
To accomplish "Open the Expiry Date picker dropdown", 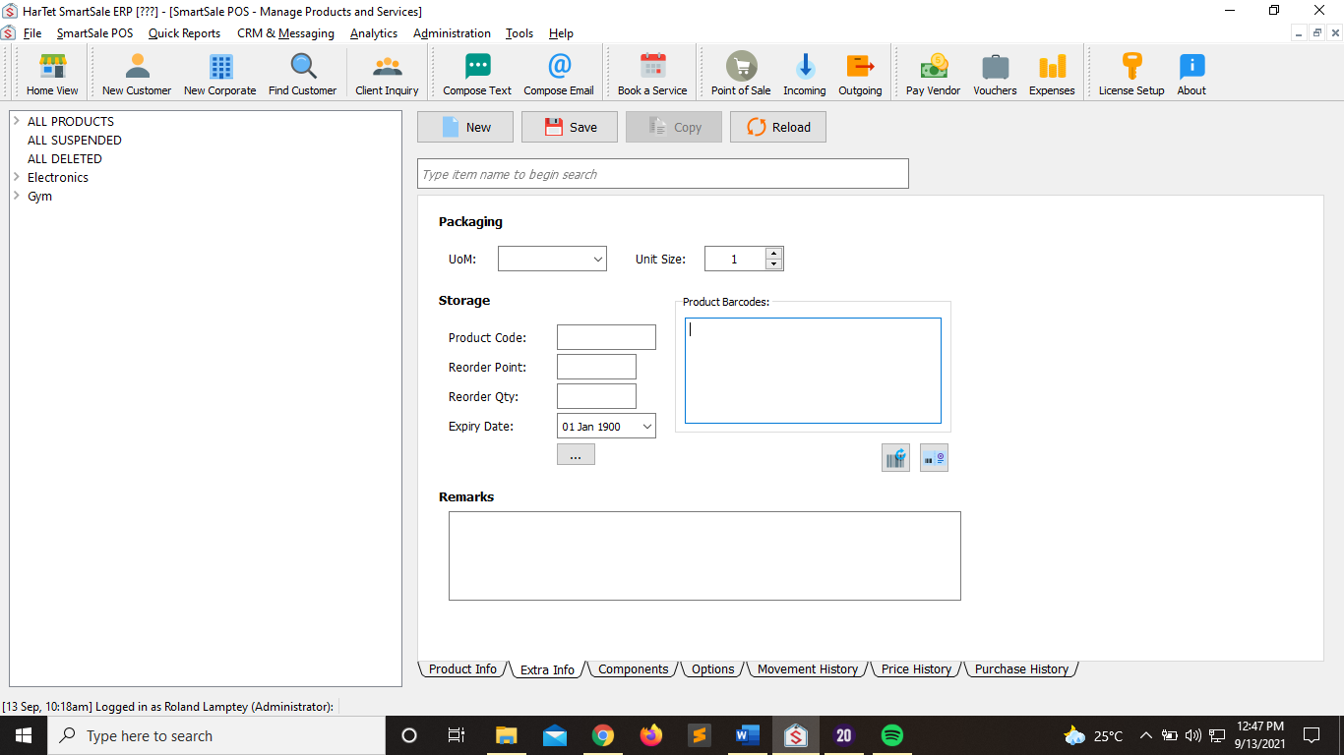I will [646, 427].
